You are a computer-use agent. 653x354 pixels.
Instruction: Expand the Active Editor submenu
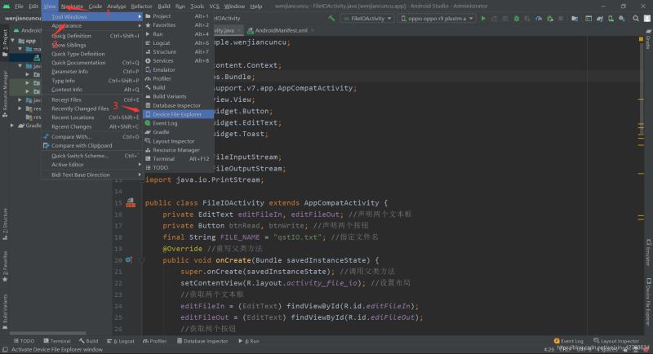92,165
